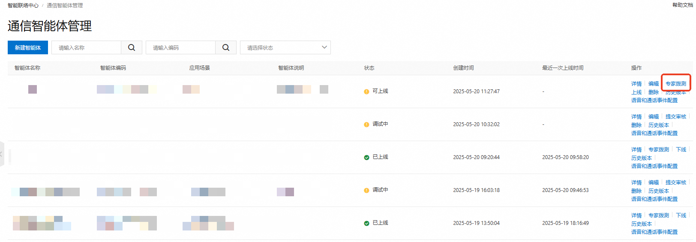Click 下线 for the 13:50:04 row
696x242 pixels.
coord(681,215)
